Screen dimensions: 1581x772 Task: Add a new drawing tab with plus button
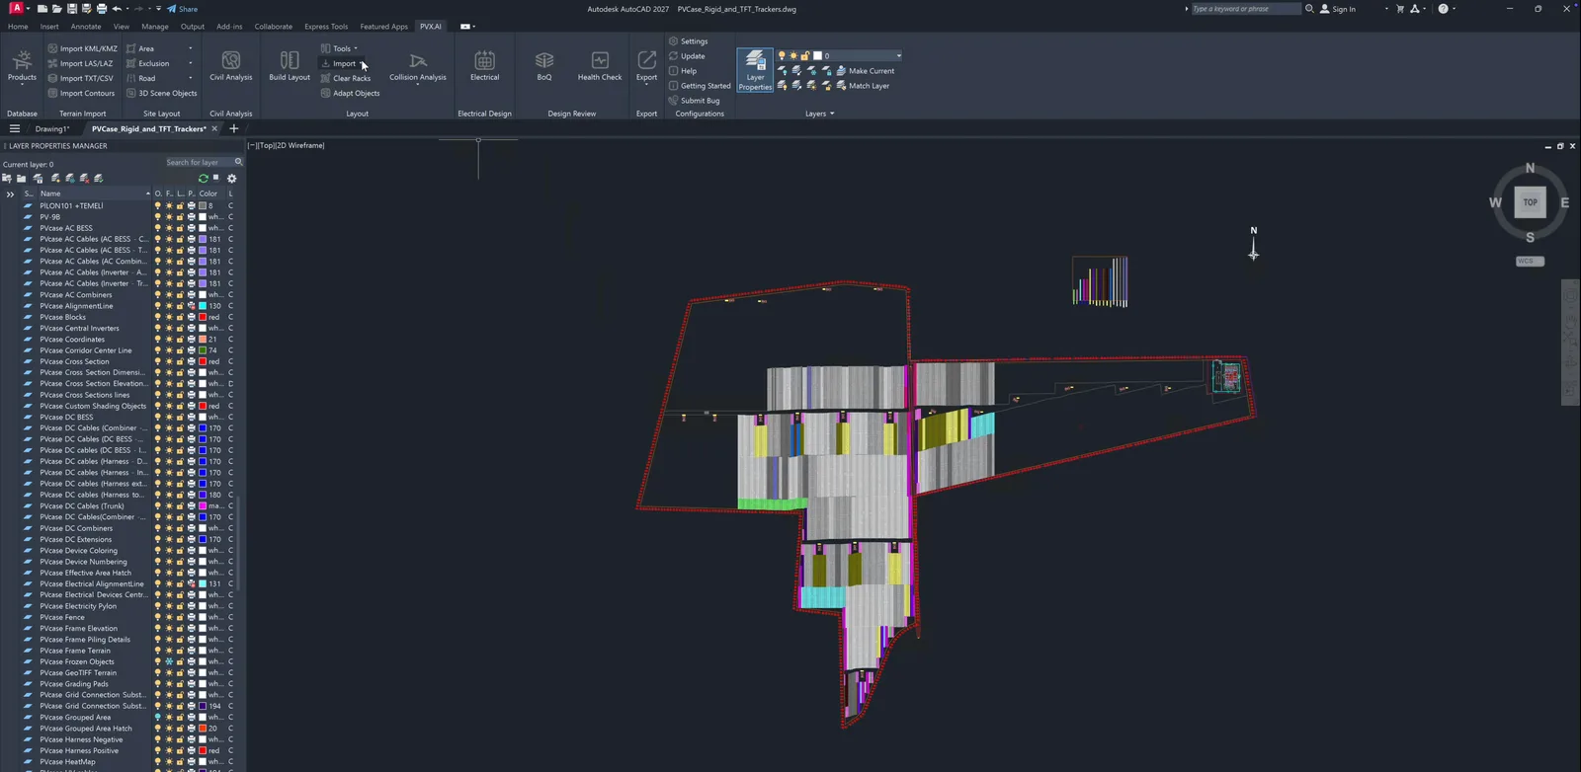(234, 128)
